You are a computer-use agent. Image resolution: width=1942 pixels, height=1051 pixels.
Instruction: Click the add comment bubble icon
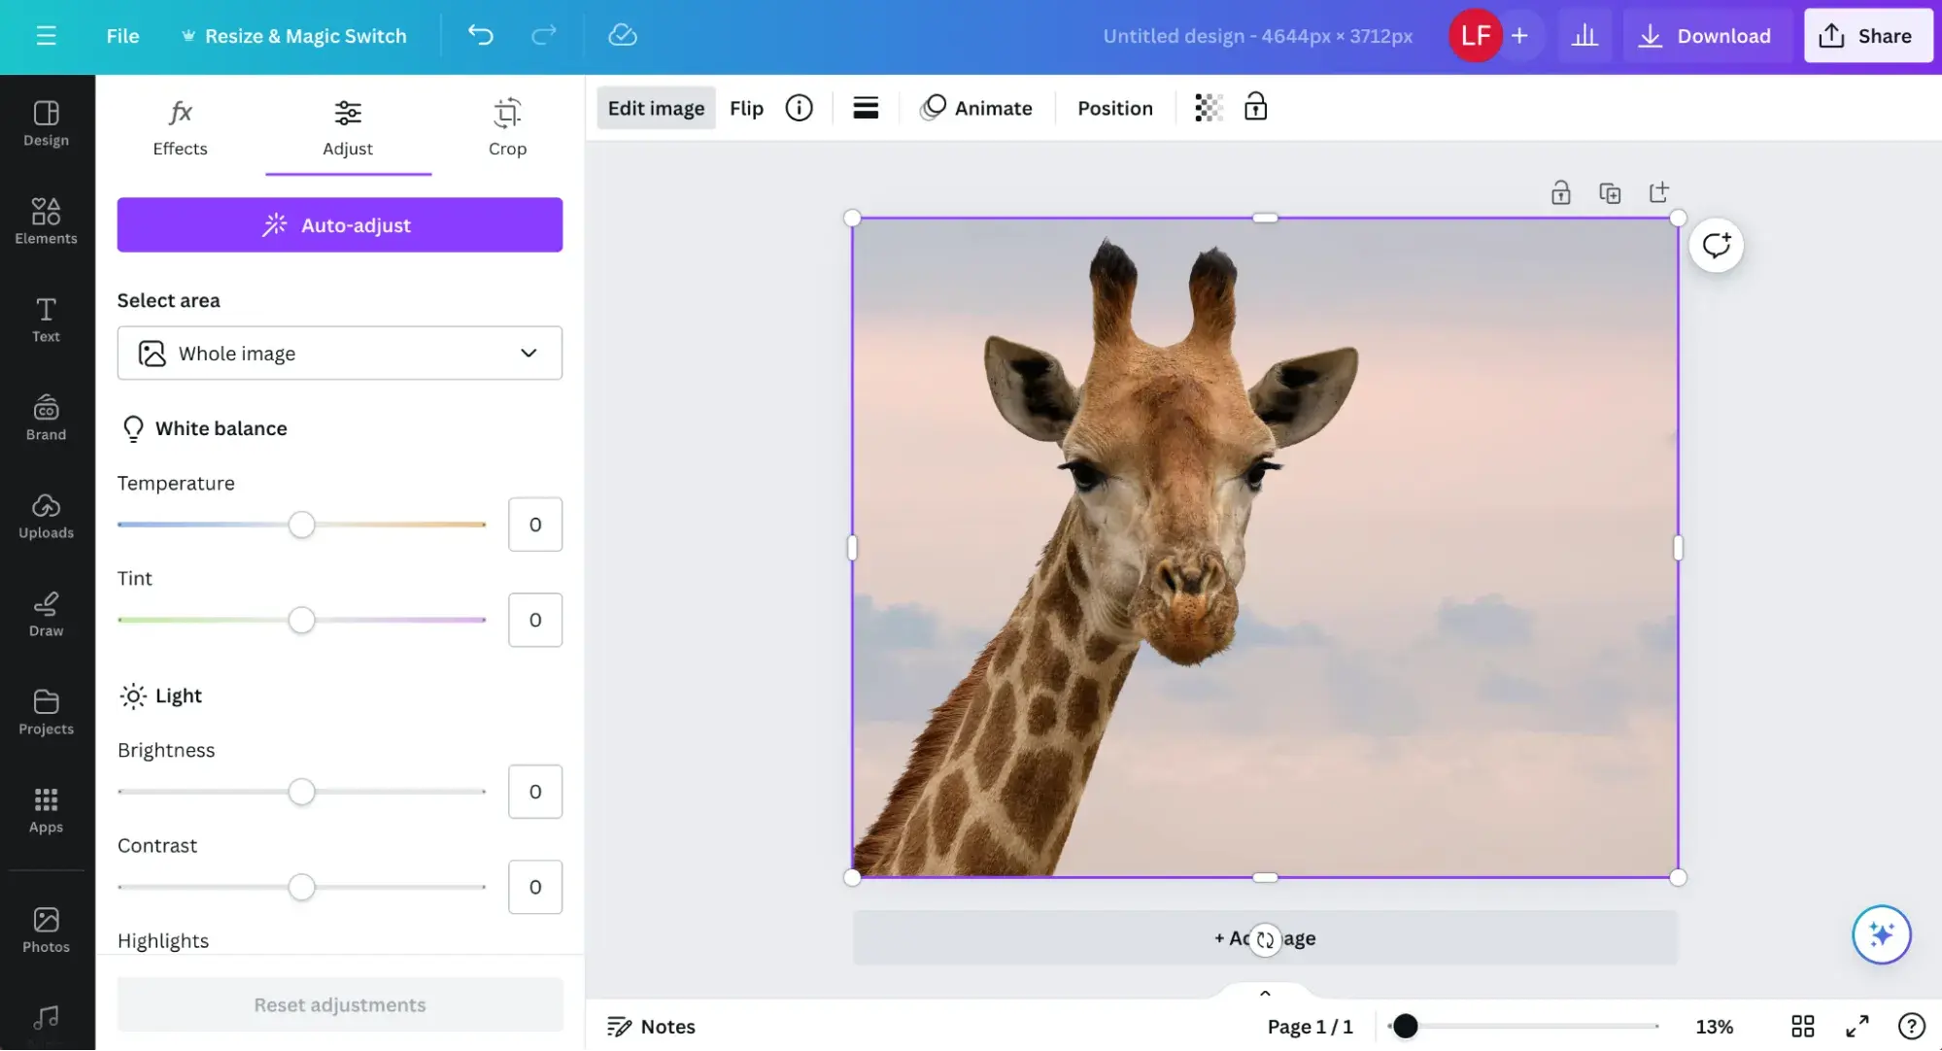point(1716,246)
